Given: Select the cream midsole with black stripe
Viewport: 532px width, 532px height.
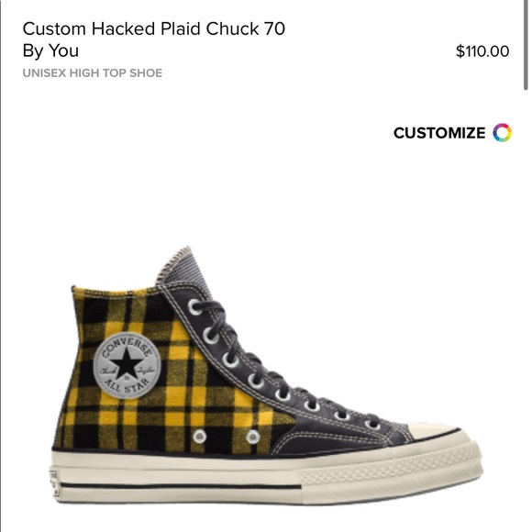Looking at the screenshot, I should tap(176, 477).
